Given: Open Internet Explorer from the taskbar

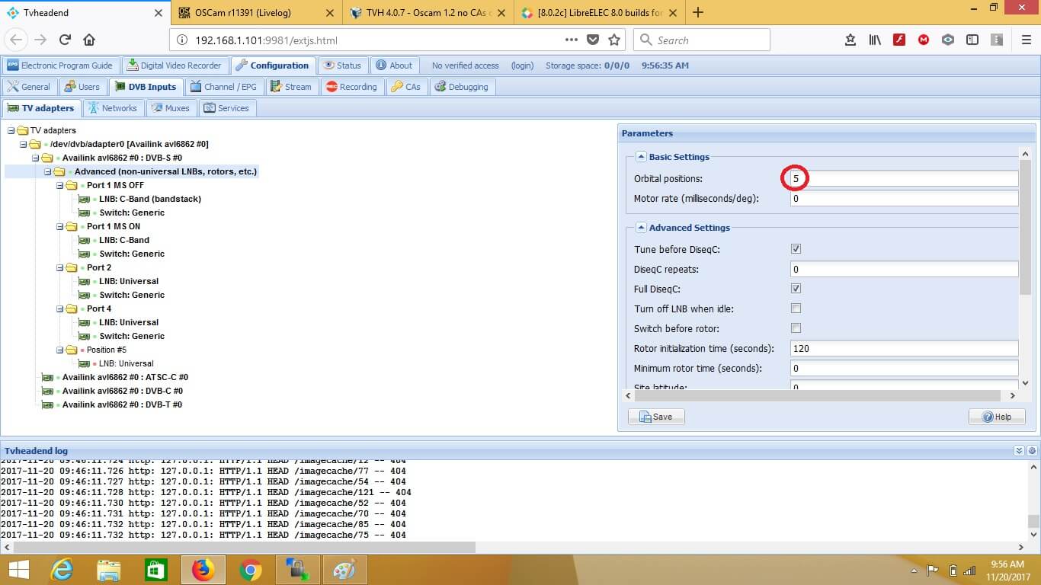Looking at the screenshot, I should pos(62,569).
